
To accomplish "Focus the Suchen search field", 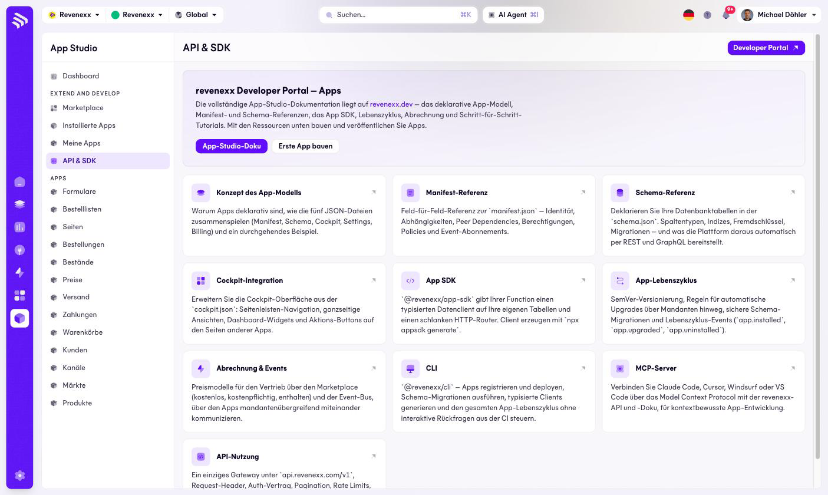I will 398,15.
